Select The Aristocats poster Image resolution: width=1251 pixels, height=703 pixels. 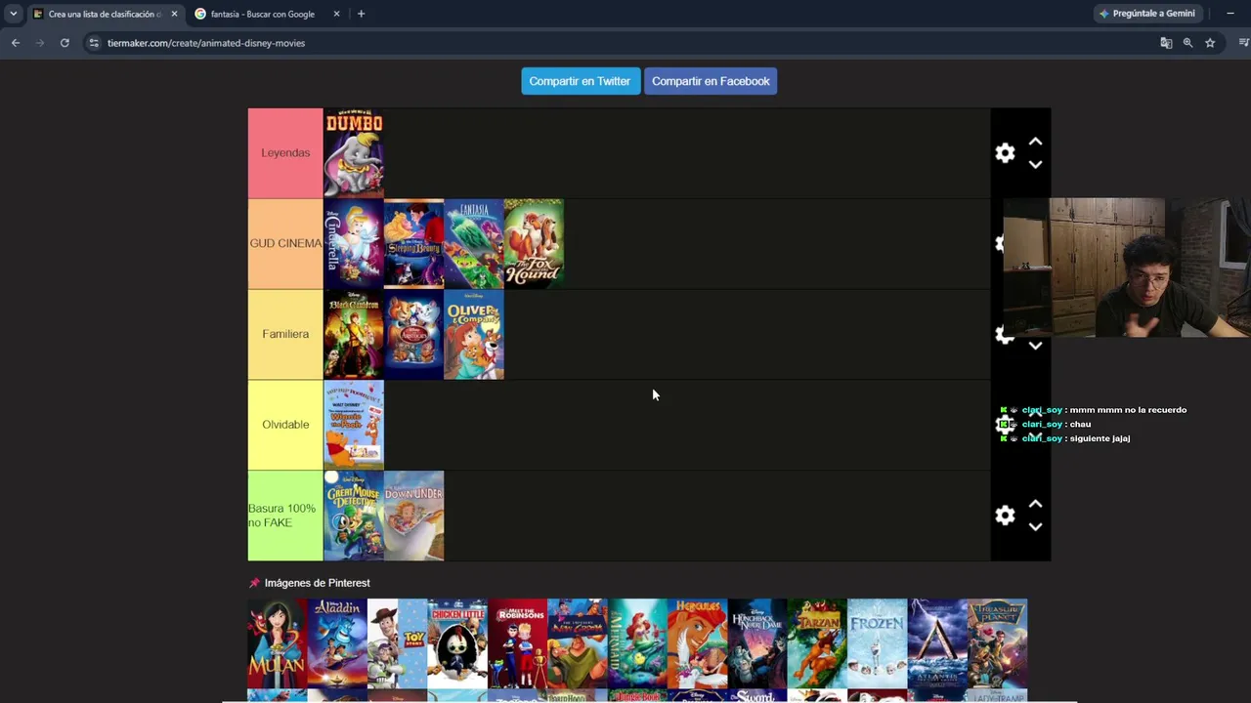click(413, 334)
